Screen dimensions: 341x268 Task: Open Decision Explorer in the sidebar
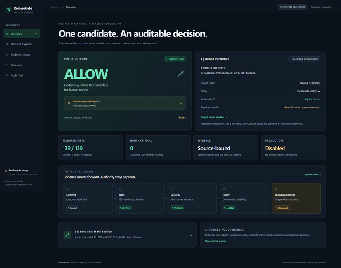pos(21,44)
